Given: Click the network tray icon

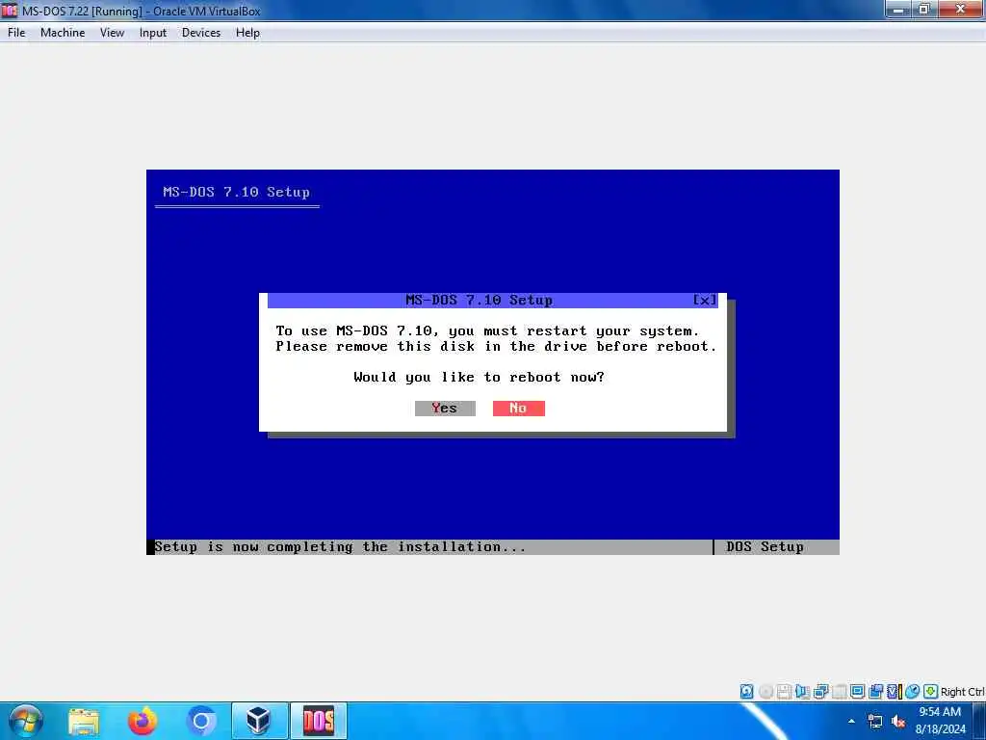Looking at the screenshot, I should point(874,721).
